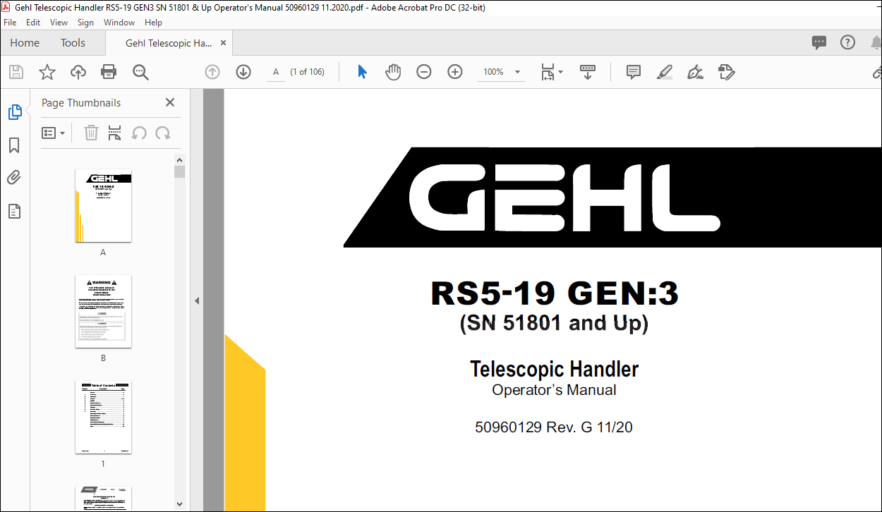Open the Layers document pane icon
The image size is (882, 512).
pyautogui.click(x=14, y=211)
